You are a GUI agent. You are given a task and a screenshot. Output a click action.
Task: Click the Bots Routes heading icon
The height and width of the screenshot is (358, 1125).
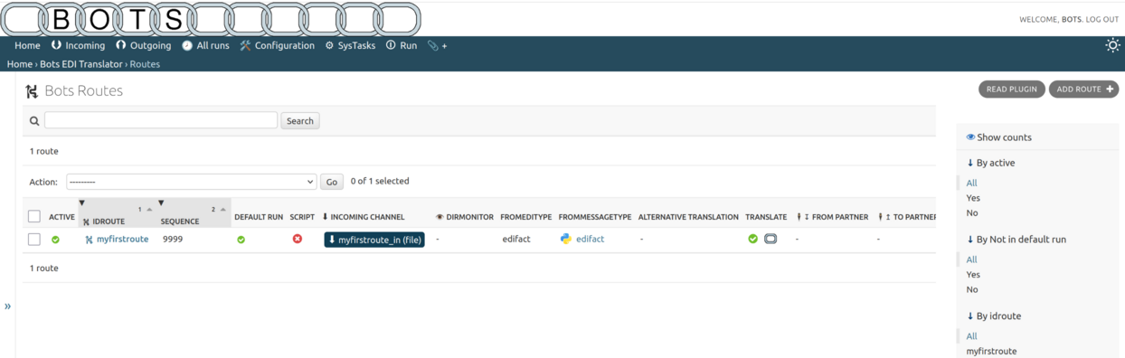pyautogui.click(x=32, y=91)
